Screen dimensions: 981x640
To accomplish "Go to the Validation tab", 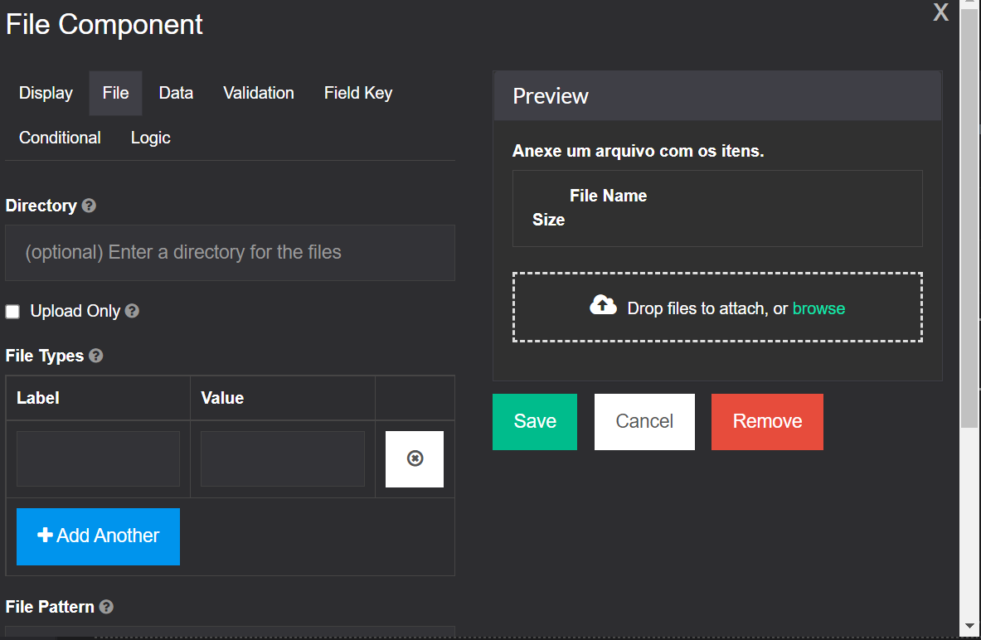I will coord(259,93).
